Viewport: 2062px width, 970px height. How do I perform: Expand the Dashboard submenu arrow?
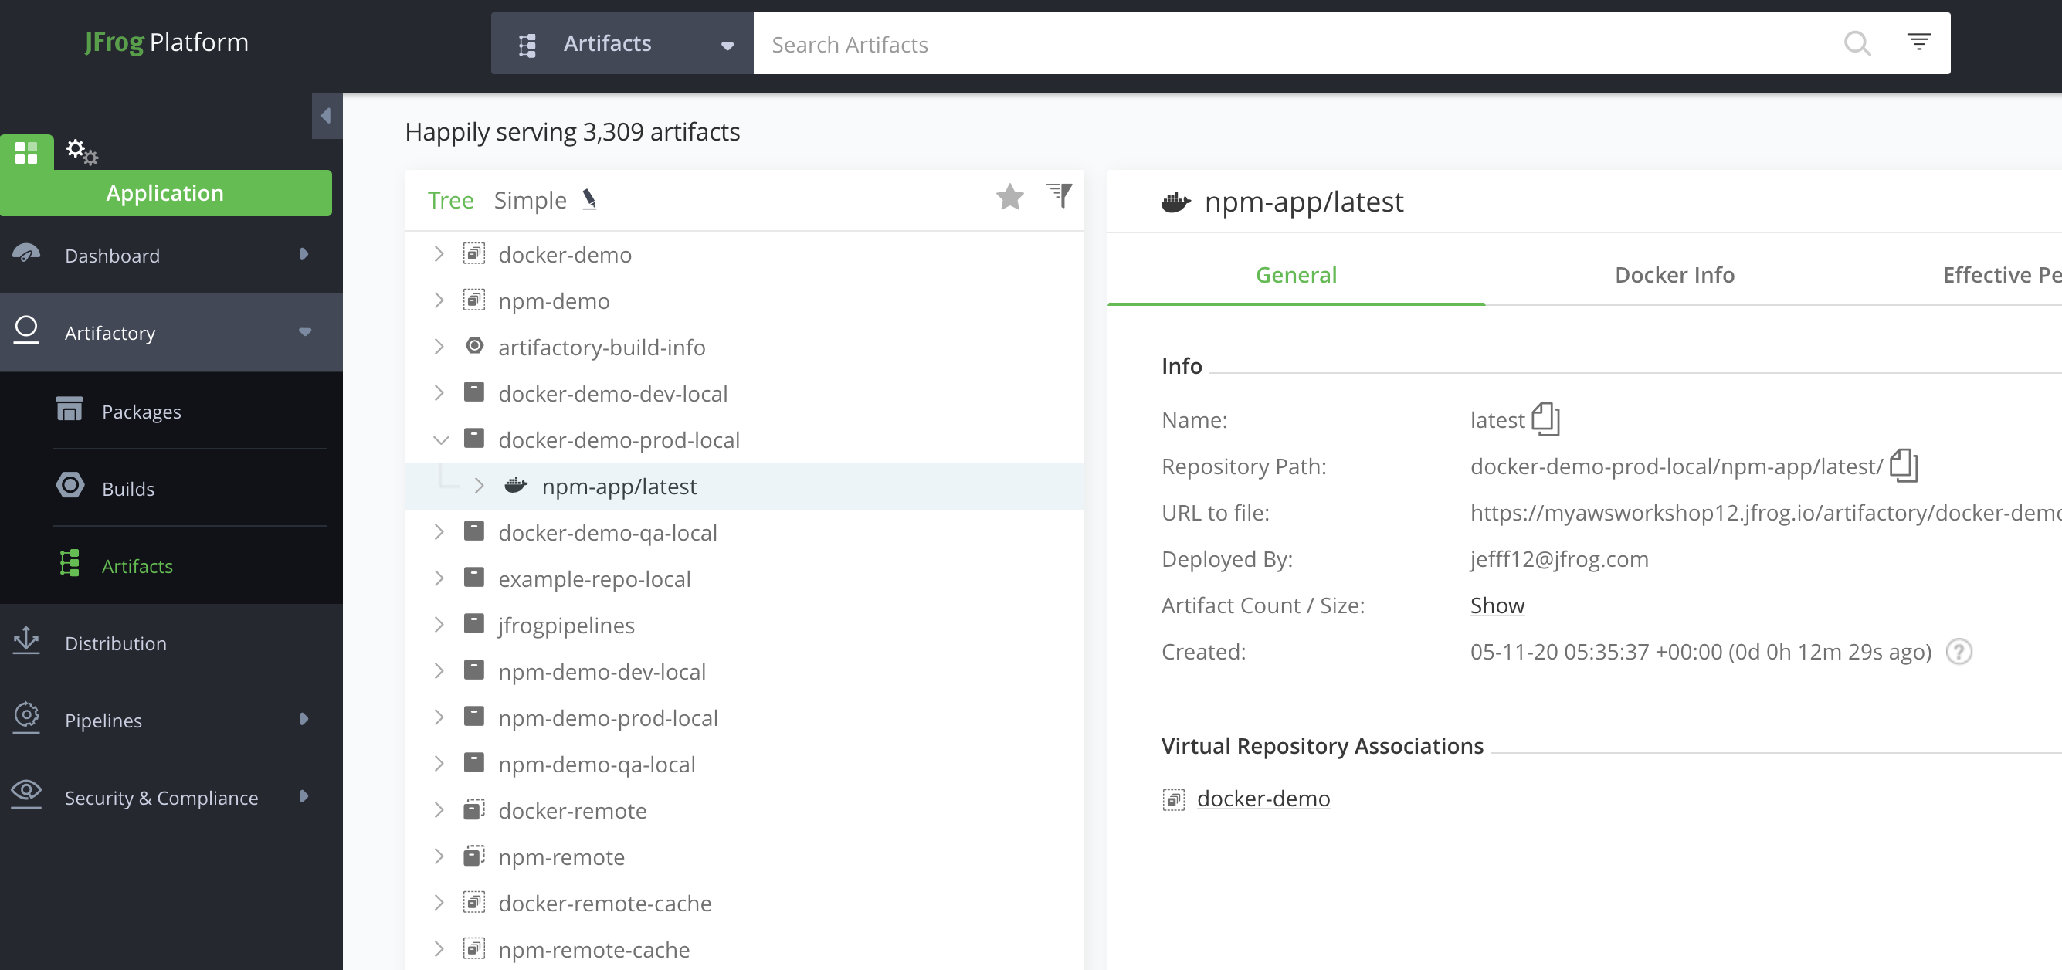coord(304,255)
